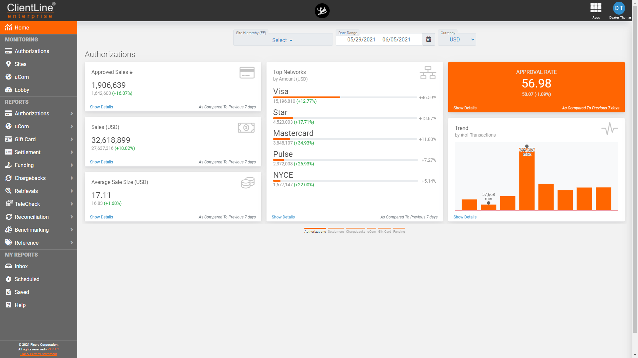Click the calendar icon for date range
The height and width of the screenshot is (358, 638).
(428, 39)
